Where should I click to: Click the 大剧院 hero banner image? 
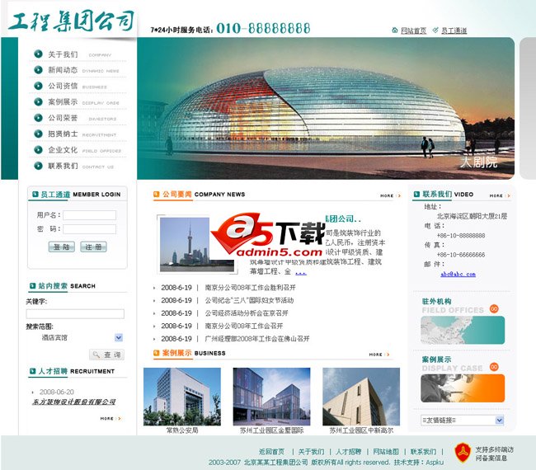pyautogui.click(x=326, y=108)
